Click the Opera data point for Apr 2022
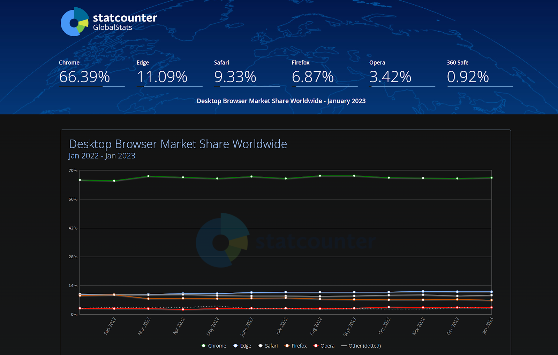This screenshot has width=558, height=355. 183,309
